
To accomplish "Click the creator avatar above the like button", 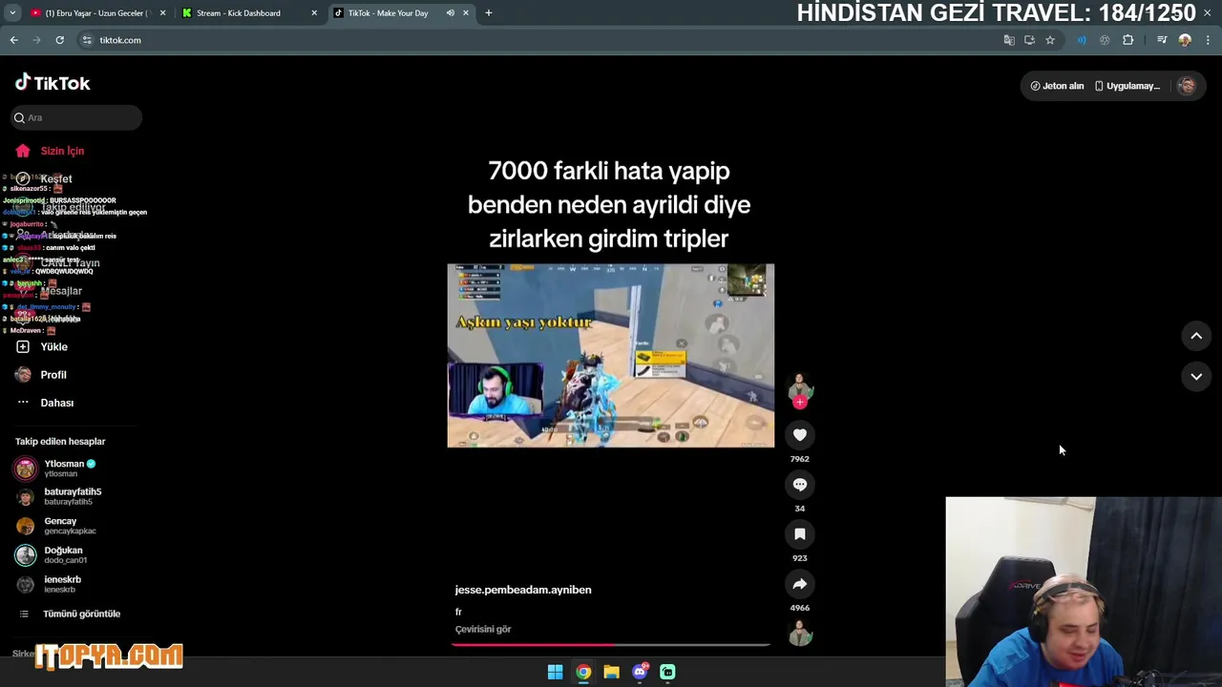I will (x=800, y=386).
